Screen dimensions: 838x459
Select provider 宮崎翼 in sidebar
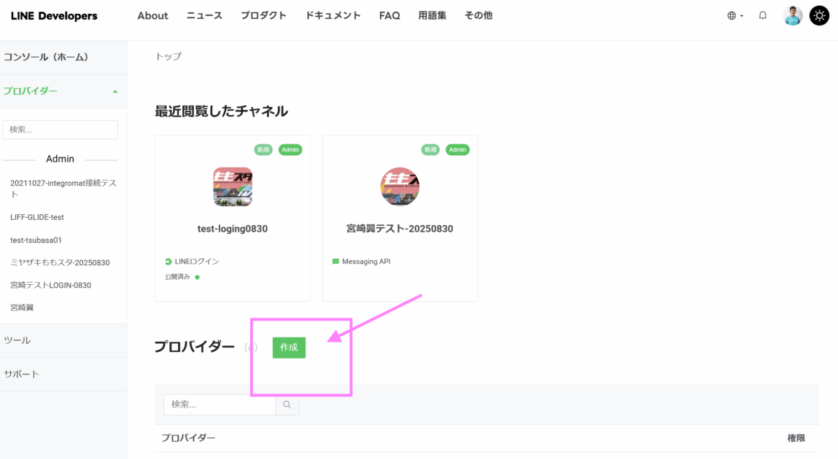[x=22, y=307]
